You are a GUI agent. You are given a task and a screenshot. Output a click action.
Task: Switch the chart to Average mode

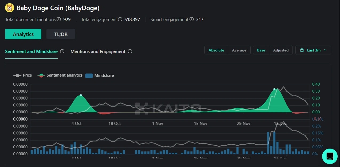(239, 50)
